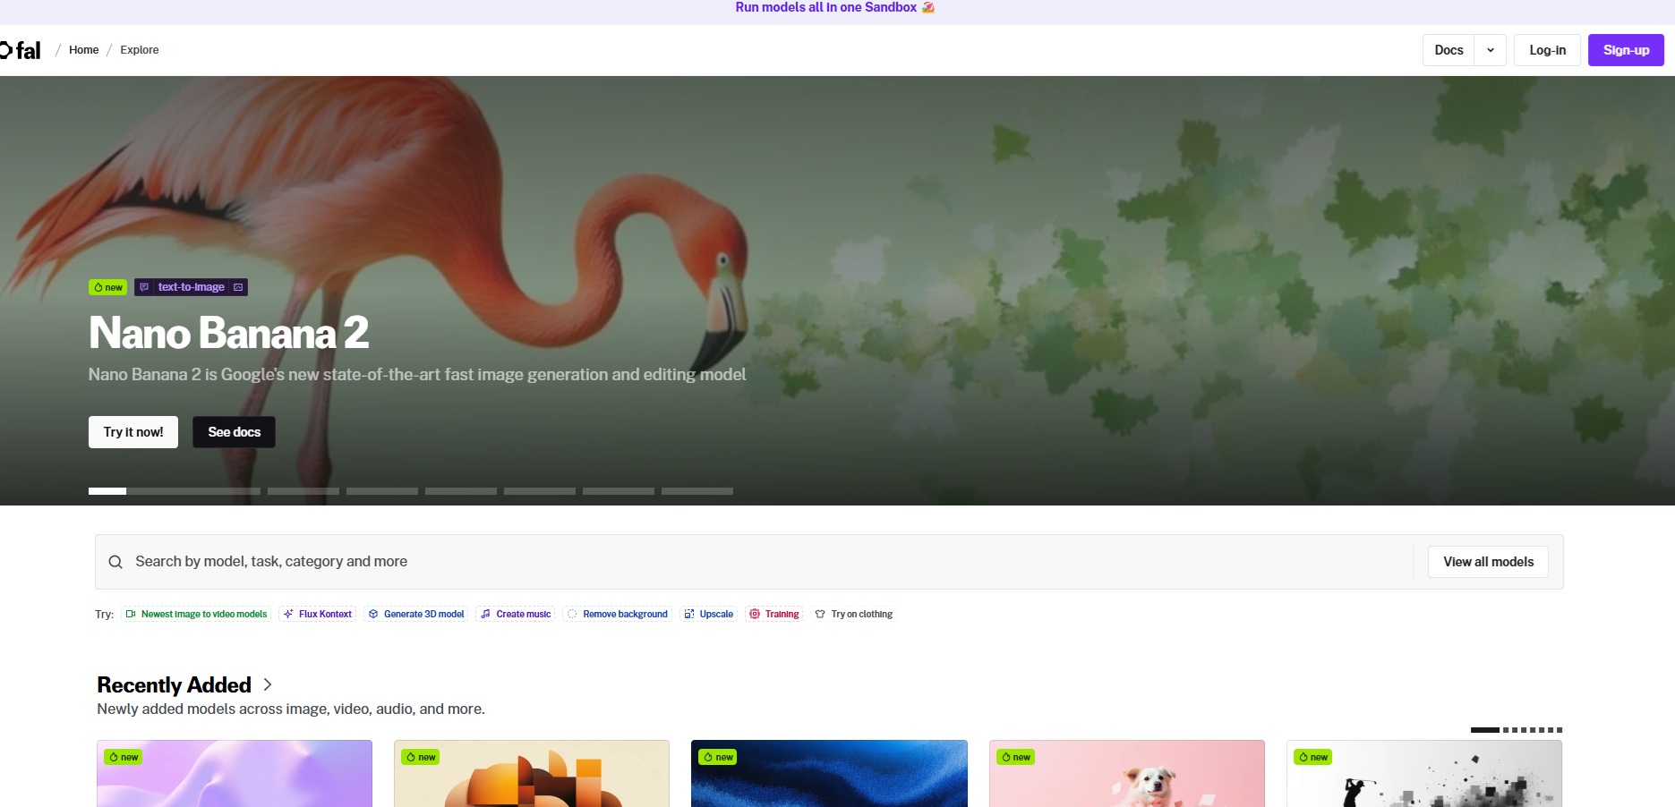Select the last hero carousel slide indicator

click(x=696, y=491)
